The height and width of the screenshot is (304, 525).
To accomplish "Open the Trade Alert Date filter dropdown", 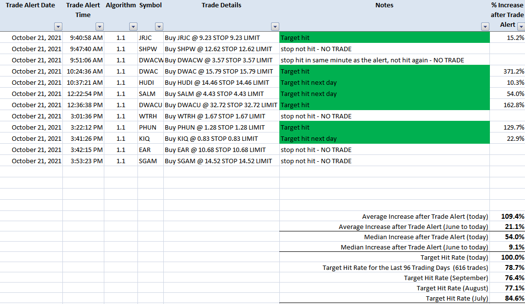I will (58, 27).
